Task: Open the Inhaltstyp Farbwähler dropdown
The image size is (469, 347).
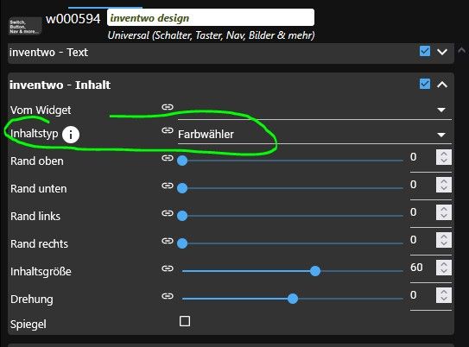Action: pyautogui.click(x=314, y=135)
